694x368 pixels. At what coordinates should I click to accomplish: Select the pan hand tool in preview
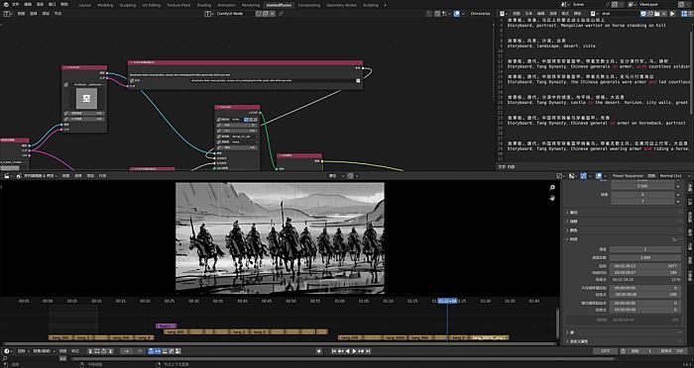coord(552,198)
